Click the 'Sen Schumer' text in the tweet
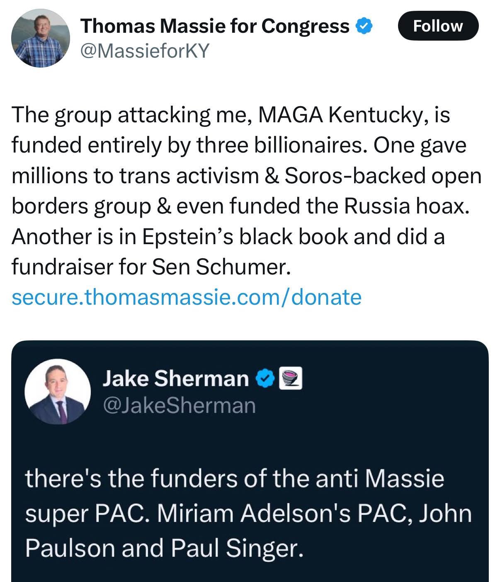This screenshot has width=500, height=582. (x=219, y=267)
